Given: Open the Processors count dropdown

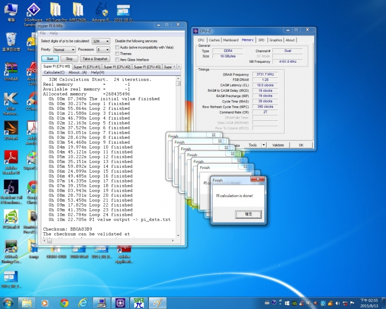Looking at the screenshot, I should 103,49.
